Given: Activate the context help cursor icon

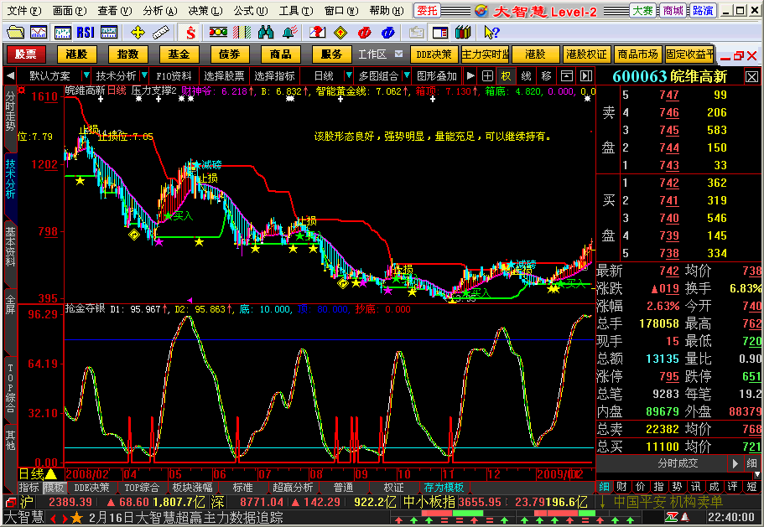Looking at the screenshot, I should (x=491, y=33).
